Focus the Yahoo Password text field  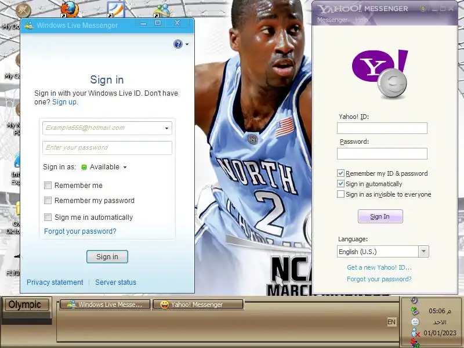[x=382, y=154]
